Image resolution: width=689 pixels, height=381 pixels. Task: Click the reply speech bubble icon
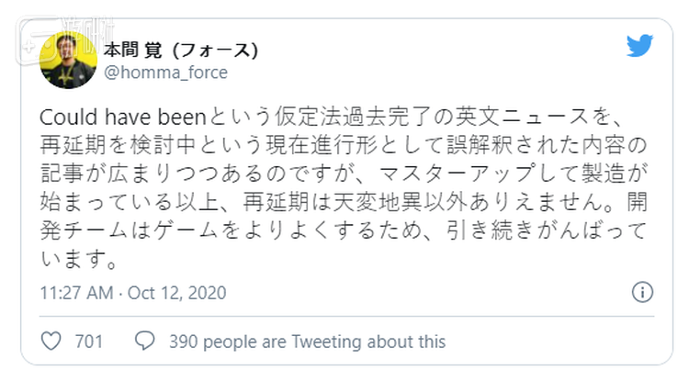[144, 342]
